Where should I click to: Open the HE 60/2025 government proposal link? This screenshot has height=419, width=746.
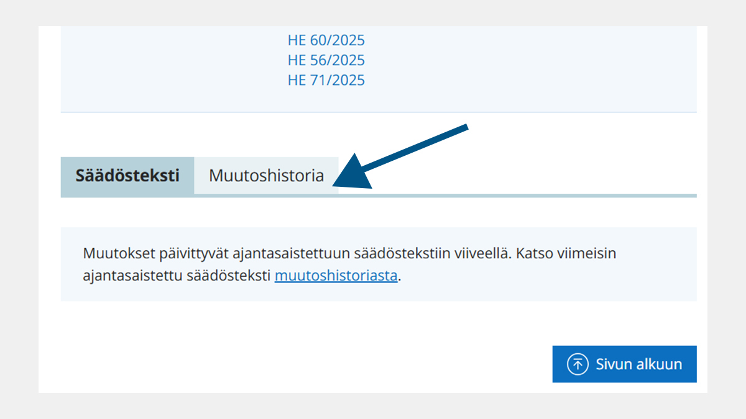pos(326,40)
